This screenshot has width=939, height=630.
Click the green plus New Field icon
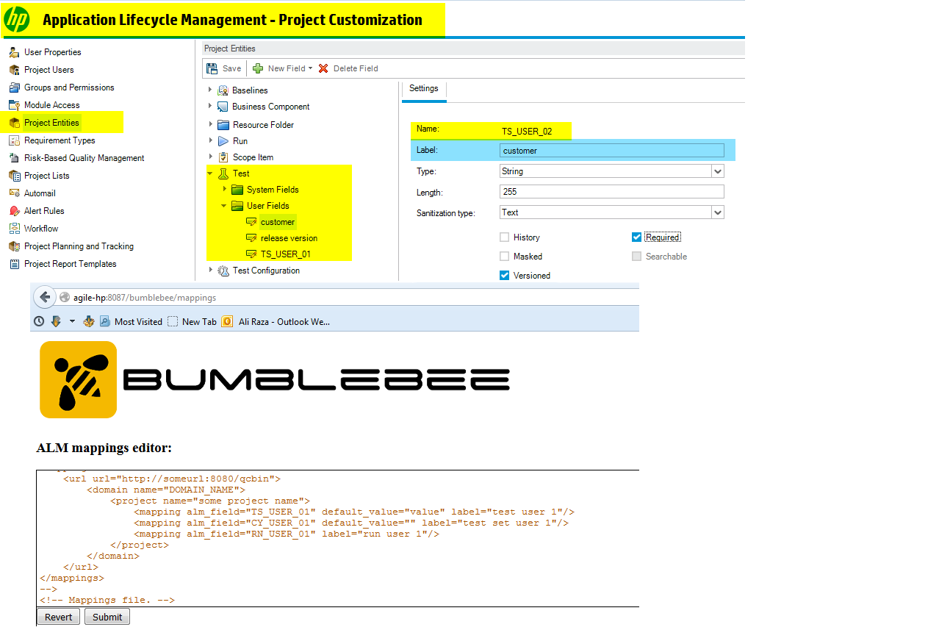[x=258, y=68]
